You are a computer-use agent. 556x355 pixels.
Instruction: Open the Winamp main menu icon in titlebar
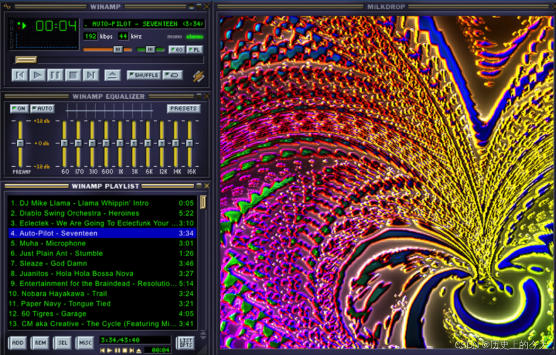coord(7,6)
